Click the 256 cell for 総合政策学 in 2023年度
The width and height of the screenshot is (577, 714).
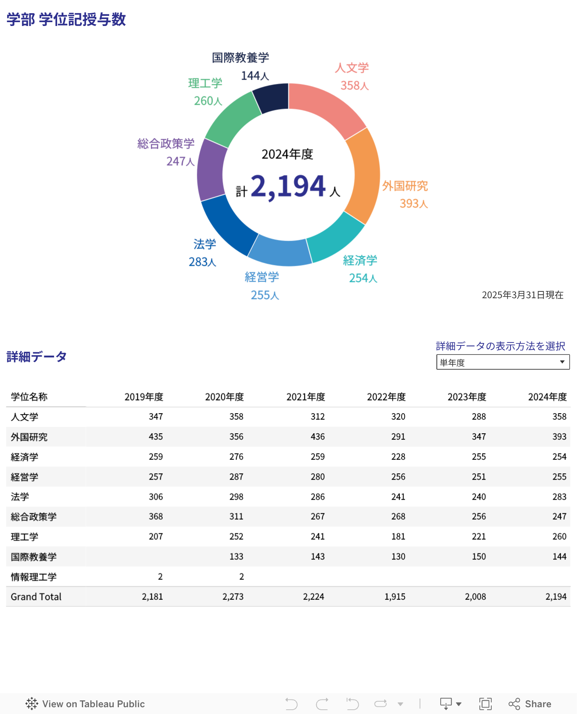(x=479, y=516)
